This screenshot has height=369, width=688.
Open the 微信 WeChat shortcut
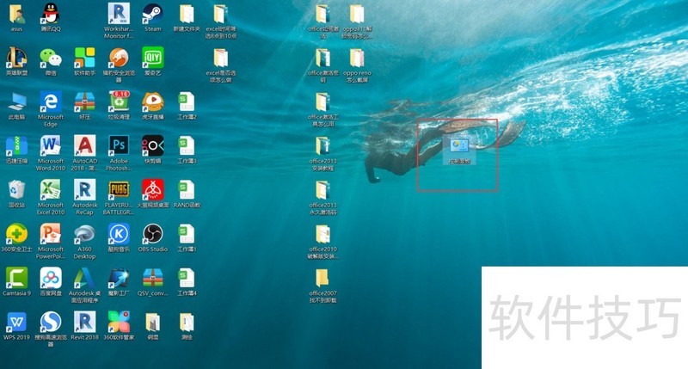point(51,58)
